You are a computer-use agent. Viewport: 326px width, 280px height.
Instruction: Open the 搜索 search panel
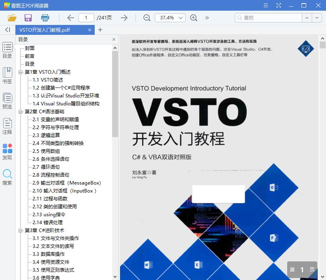pyautogui.click(x=7, y=177)
